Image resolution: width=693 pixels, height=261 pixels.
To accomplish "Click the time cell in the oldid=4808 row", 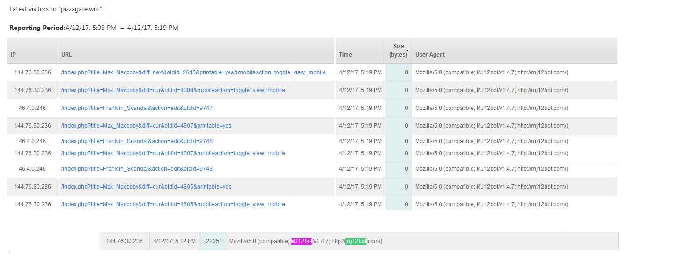I will click(x=360, y=90).
